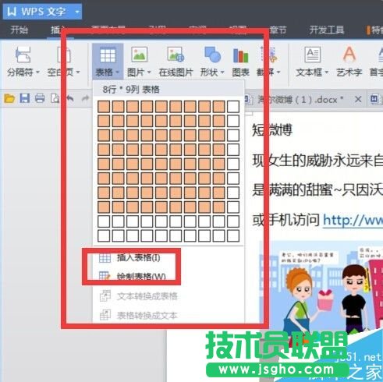Viewport: 383px width, 382px height.
Task: Click the 艺术字 word art icon
Action: point(349,55)
